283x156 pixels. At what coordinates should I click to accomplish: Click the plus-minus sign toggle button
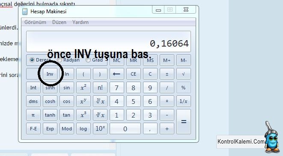167,74
